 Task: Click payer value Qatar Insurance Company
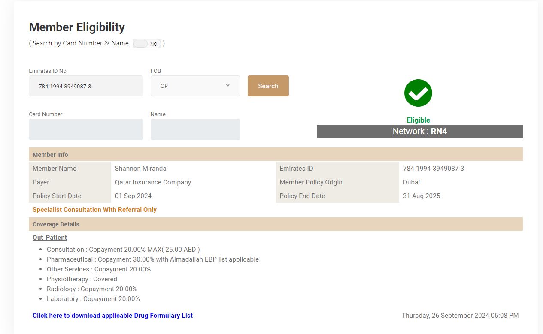(153, 182)
